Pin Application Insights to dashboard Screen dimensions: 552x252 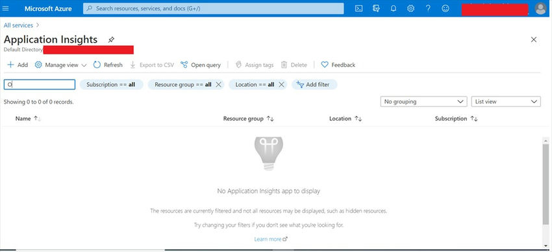click(111, 40)
